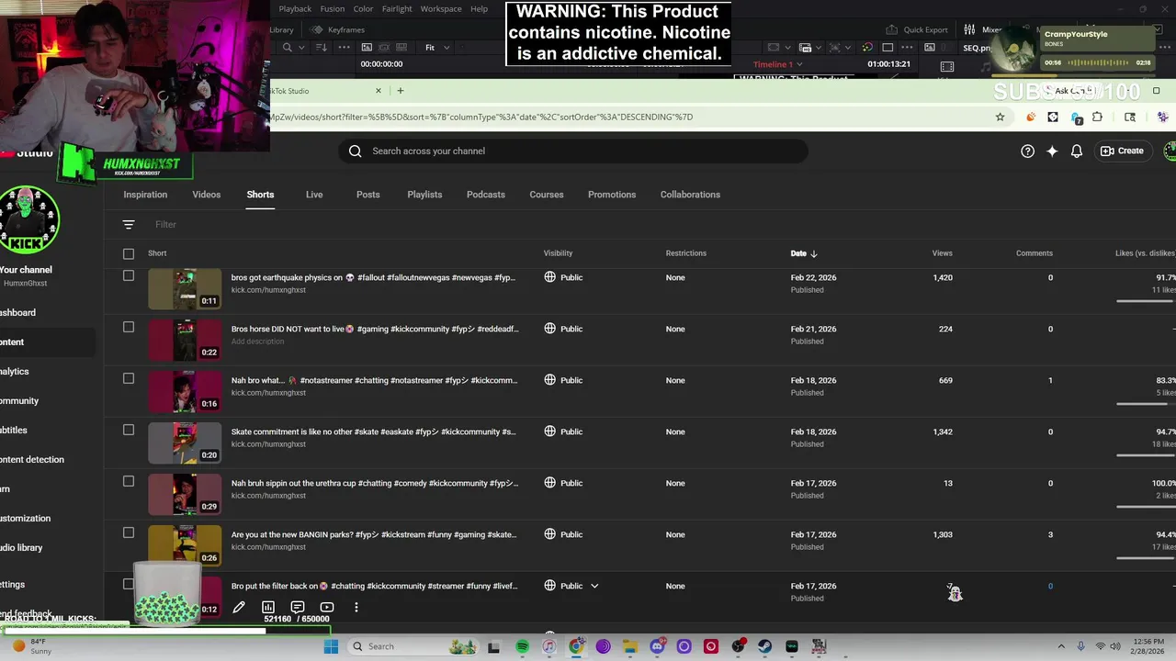This screenshot has height=661, width=1176.
Task: Open the Collaborations tab
Action: click(690, 195)
